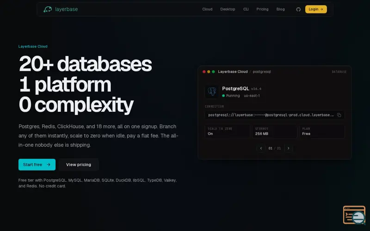Advance to next database card chevron
The height and width of the screenshot is (231, 370).
click(288, 148)
